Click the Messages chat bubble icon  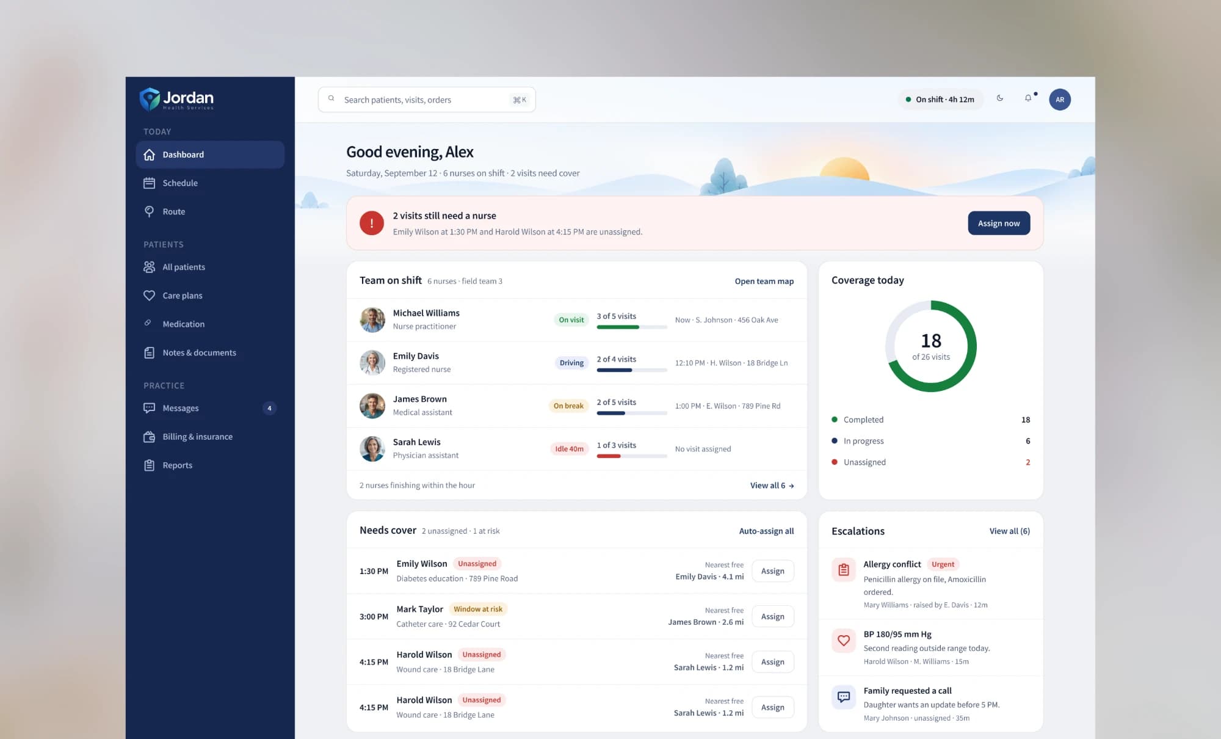pos(149,408)
